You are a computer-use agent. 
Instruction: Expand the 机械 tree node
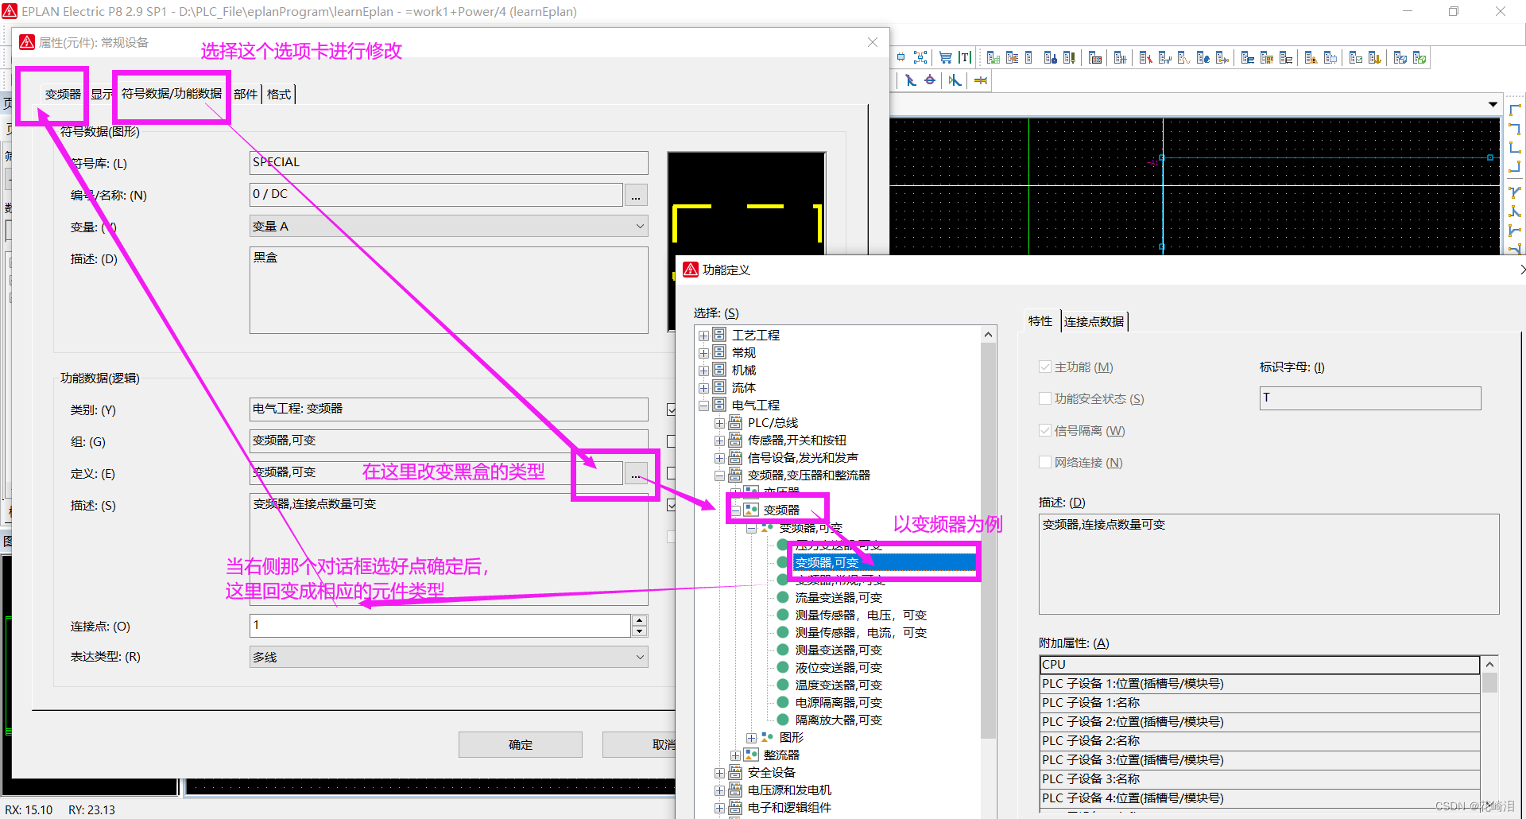tap(703, 371)
